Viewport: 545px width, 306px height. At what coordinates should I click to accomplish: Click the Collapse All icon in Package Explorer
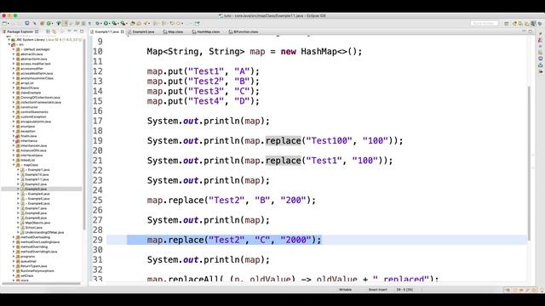point(48,31)
